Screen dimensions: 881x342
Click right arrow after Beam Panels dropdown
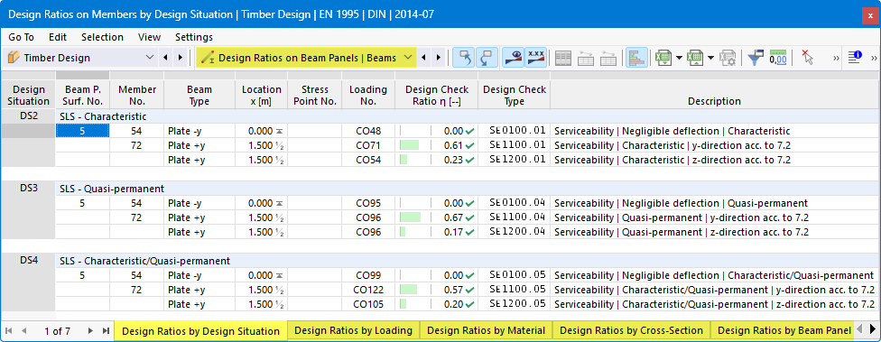click(x=439, y=57)
